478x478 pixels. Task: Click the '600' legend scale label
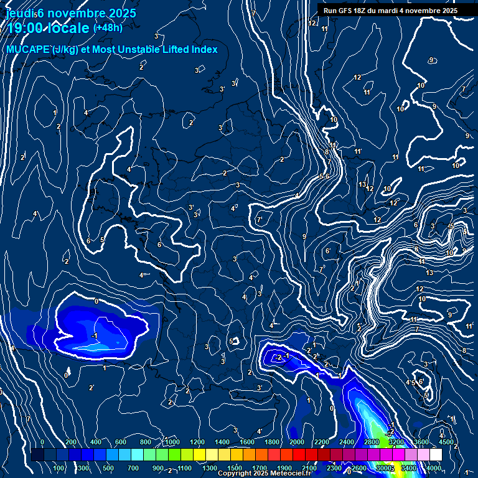coord(120,442)
